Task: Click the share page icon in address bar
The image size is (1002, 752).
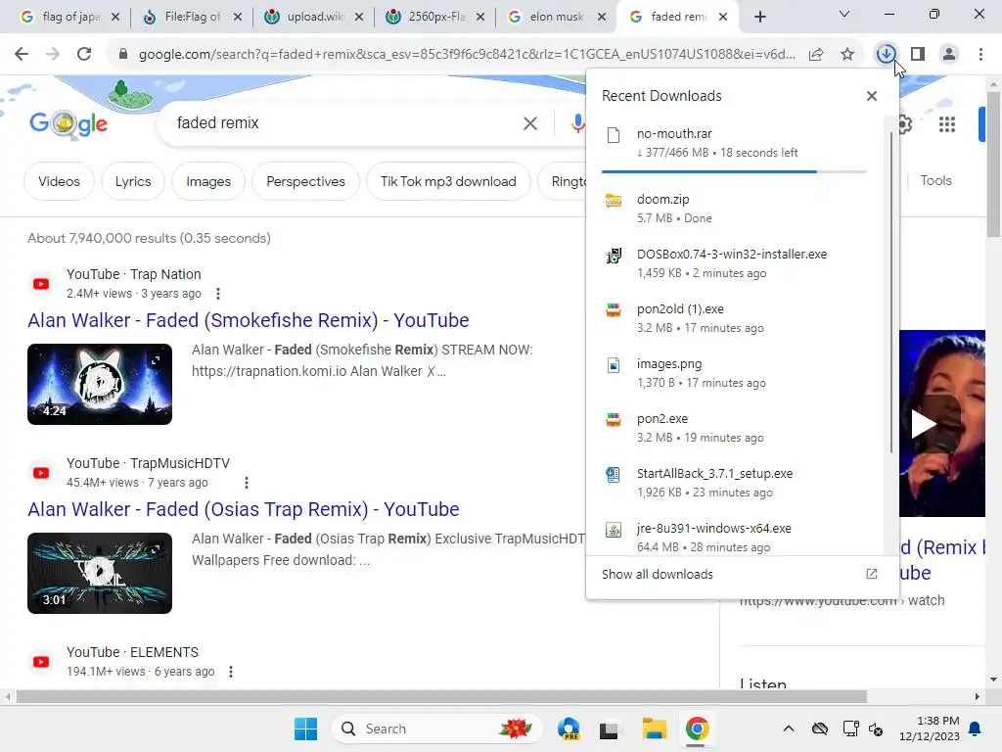Action: point(816,55)
